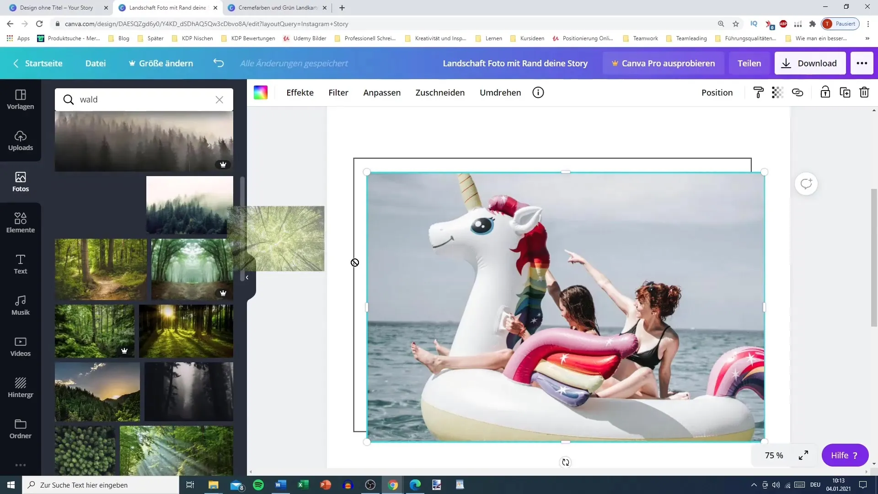This screenshot has height=494, width=878.
Task: Open the Ordner sidebar panel
Action: tap(20, 429)
